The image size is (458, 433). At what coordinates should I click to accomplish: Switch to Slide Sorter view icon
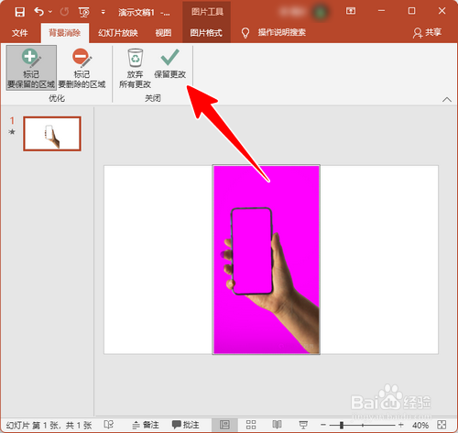pyautogui.click(x=251, y=425)
